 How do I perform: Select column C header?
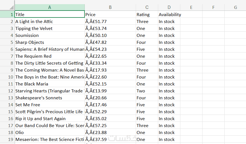pyautogui.click(x=147, y=7)
